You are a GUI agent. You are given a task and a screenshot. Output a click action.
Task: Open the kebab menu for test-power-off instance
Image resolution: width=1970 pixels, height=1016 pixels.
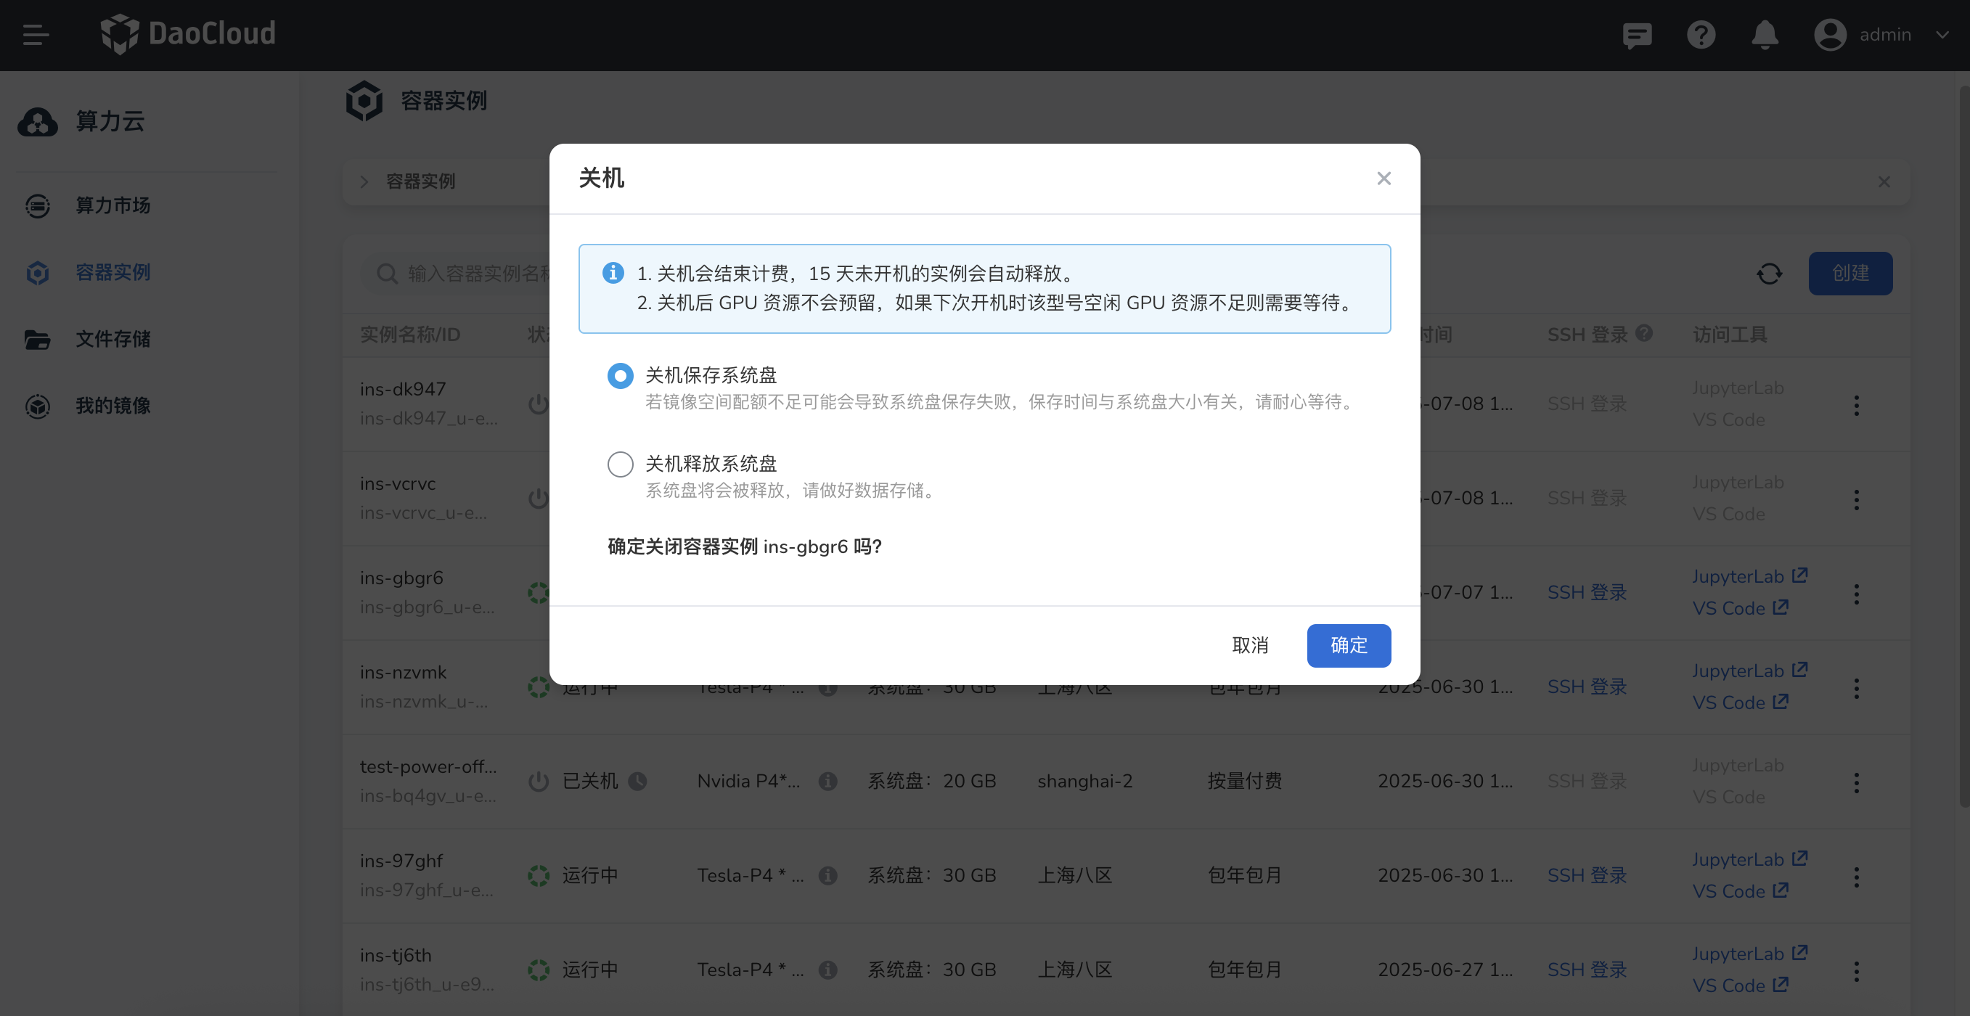click(x=1857, y=782)
